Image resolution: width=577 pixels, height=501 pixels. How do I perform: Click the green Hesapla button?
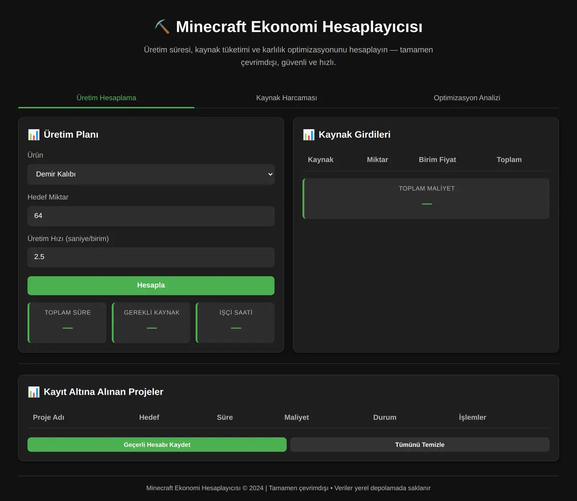tap(151, 285)
